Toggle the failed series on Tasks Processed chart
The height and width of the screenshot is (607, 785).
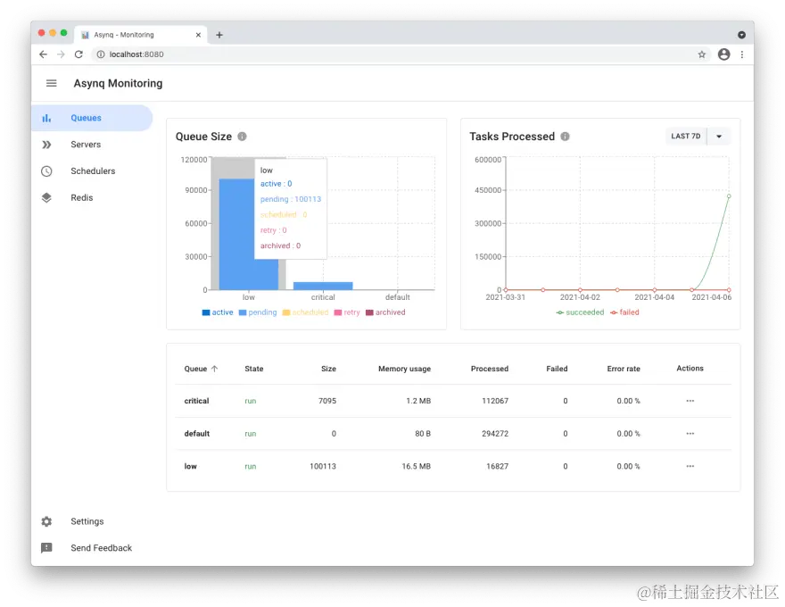click(x=624, y=312)
